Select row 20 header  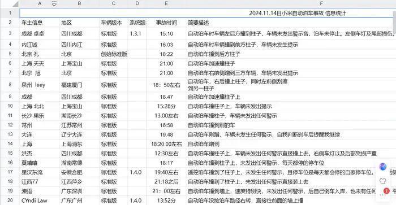click(10, 200)
